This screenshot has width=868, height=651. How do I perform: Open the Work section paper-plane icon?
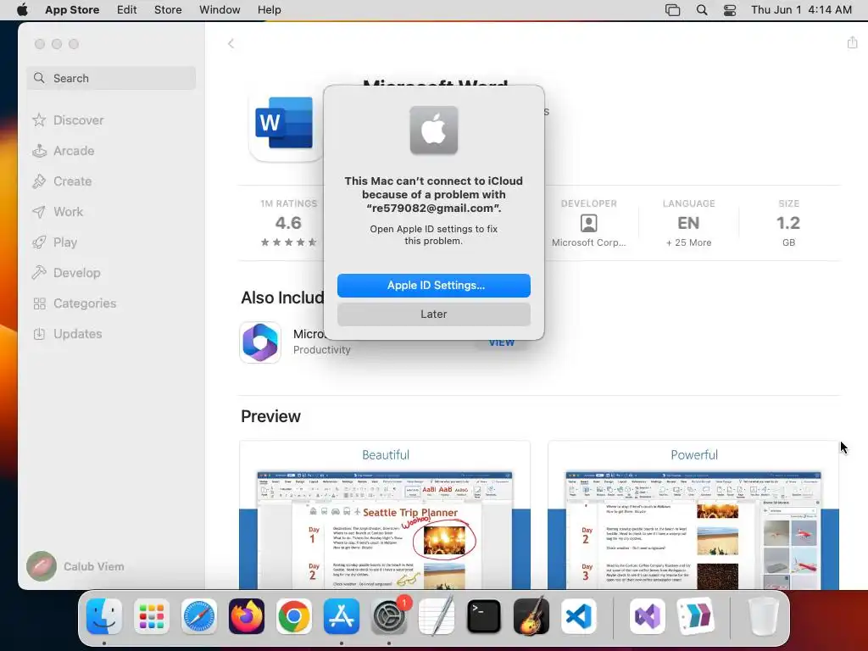[39, 211]
